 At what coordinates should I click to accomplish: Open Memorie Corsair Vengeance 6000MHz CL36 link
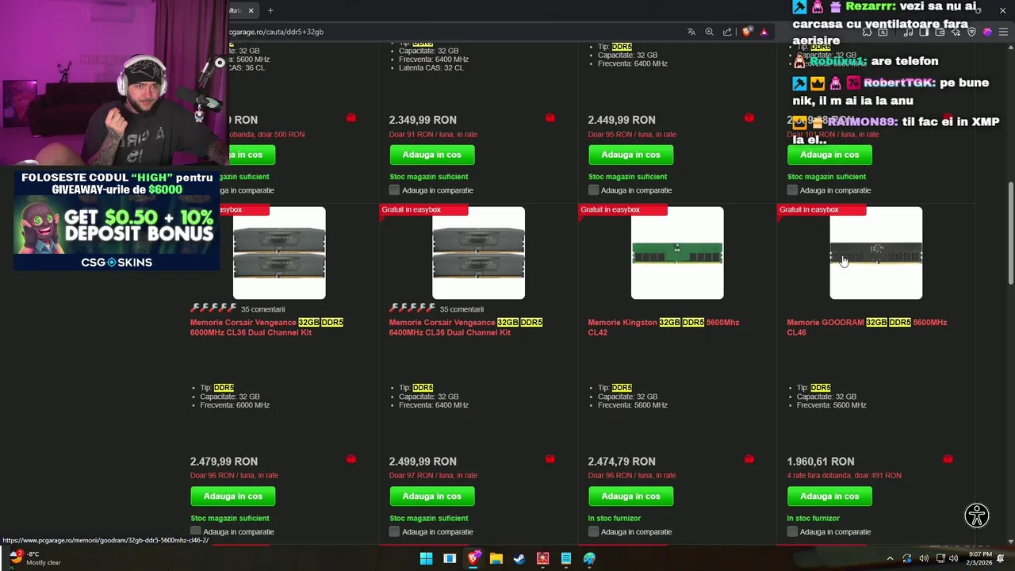pos(266,328)
